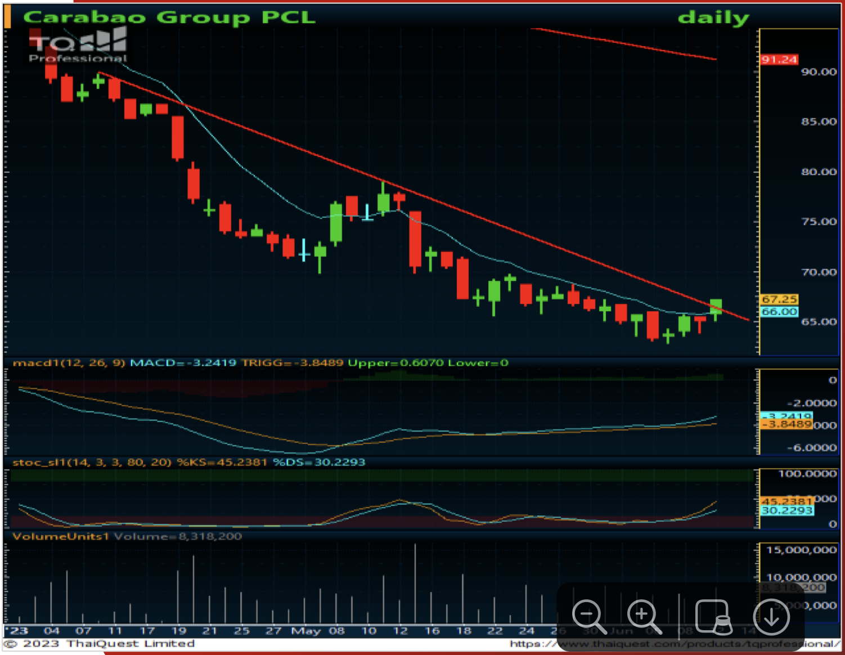Image resolution: width=845 pixels, height=655 pixels.
Task: Click the 27 date axis label
Action: click(273, 631)
